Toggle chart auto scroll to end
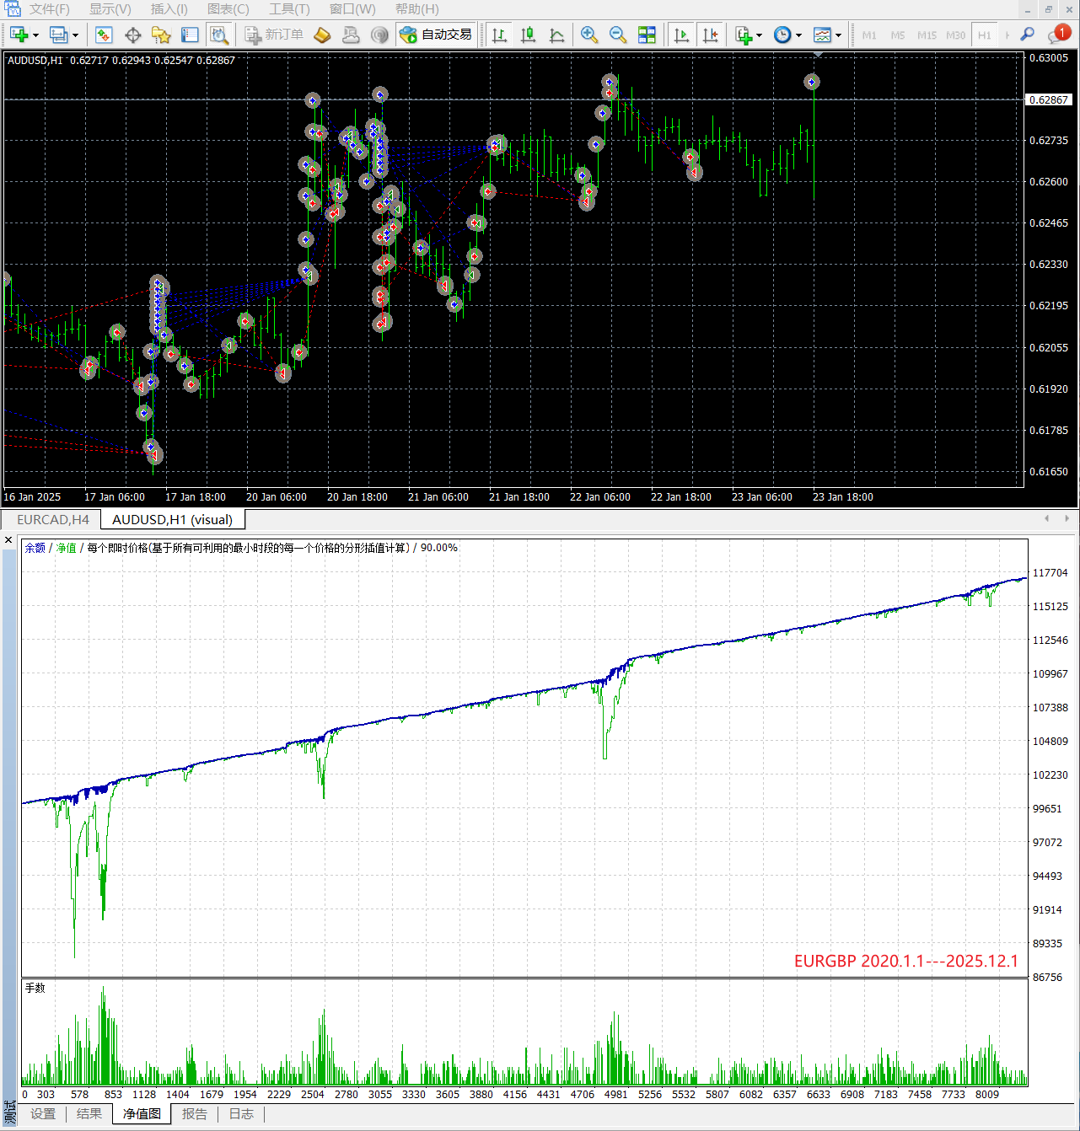Viewport: 1080px width, 1131px height. tap(681, 35)
